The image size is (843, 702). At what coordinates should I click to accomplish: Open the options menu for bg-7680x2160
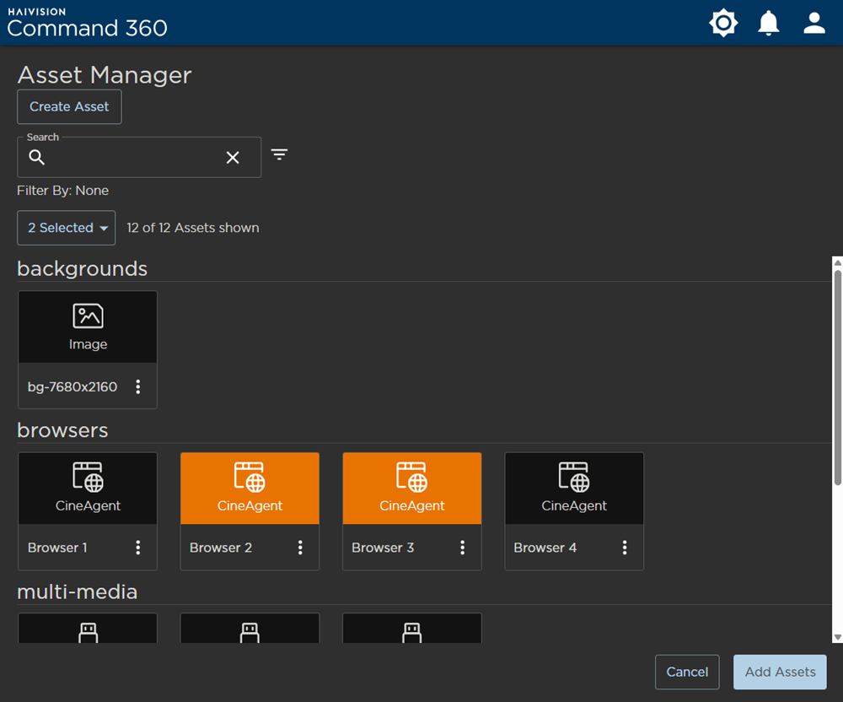pos(138,386)
